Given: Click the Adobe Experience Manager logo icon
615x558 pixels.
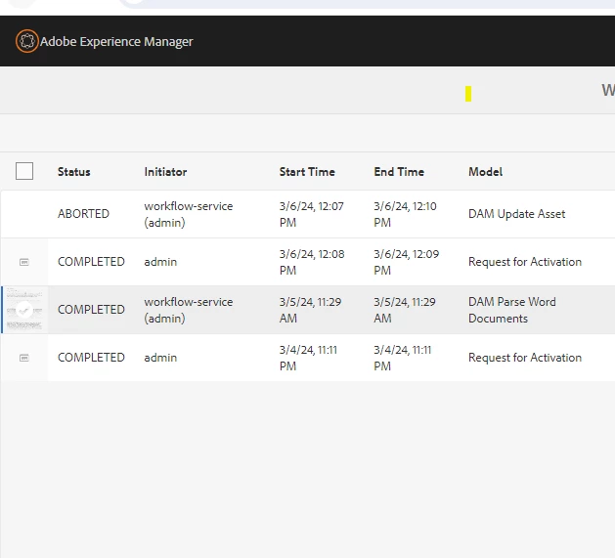Looking at the screenshot, I should [x=27, y=41].
